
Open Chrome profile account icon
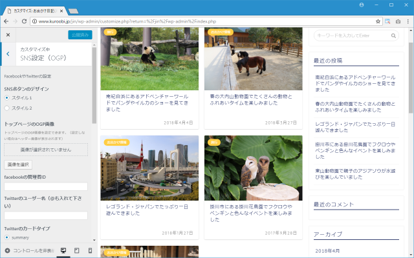click(x=362, y=5)
